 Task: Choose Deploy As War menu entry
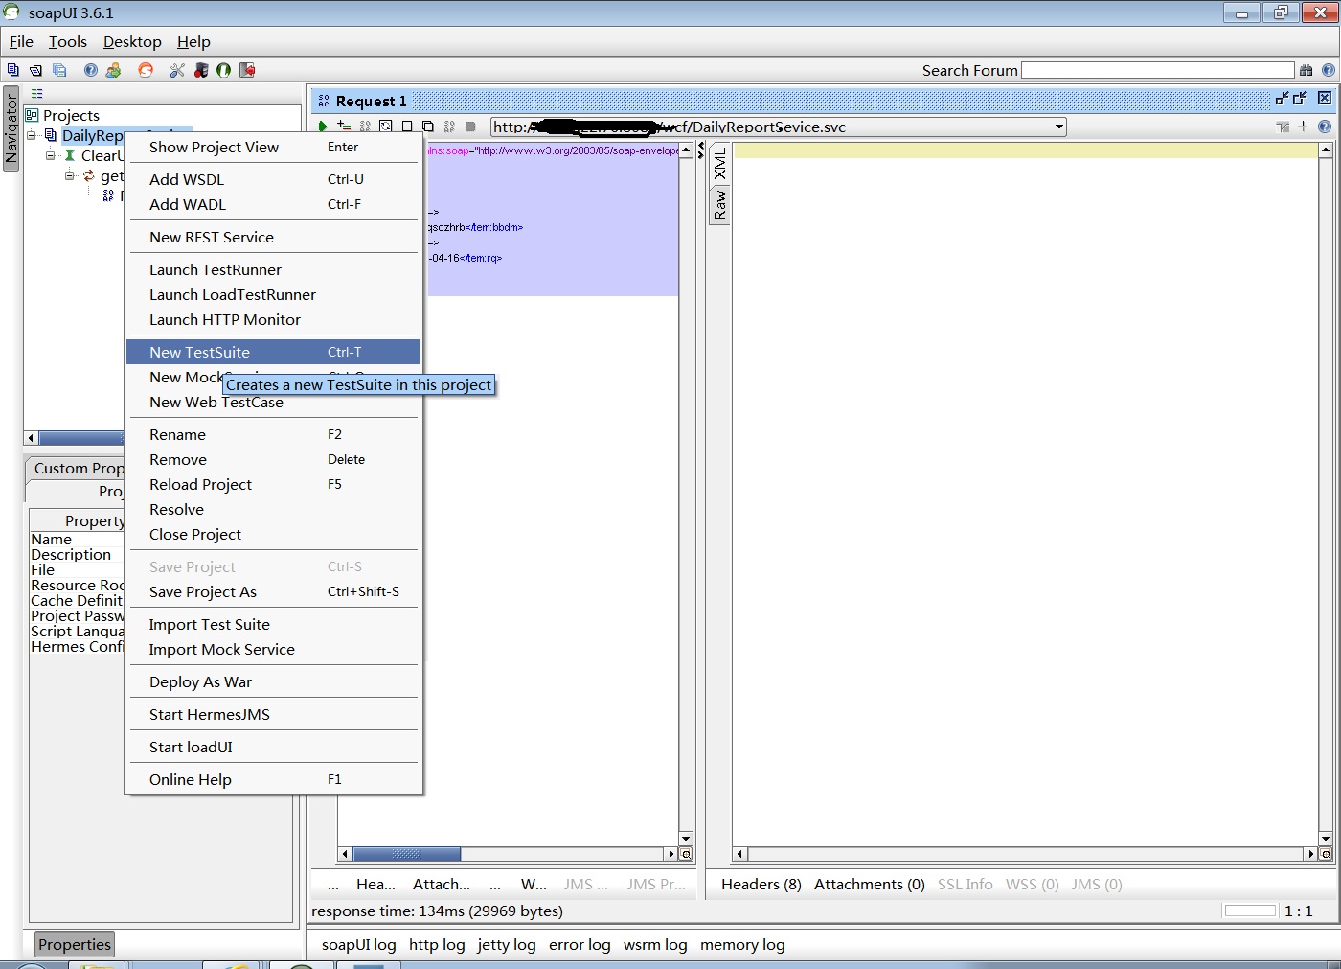274,681
